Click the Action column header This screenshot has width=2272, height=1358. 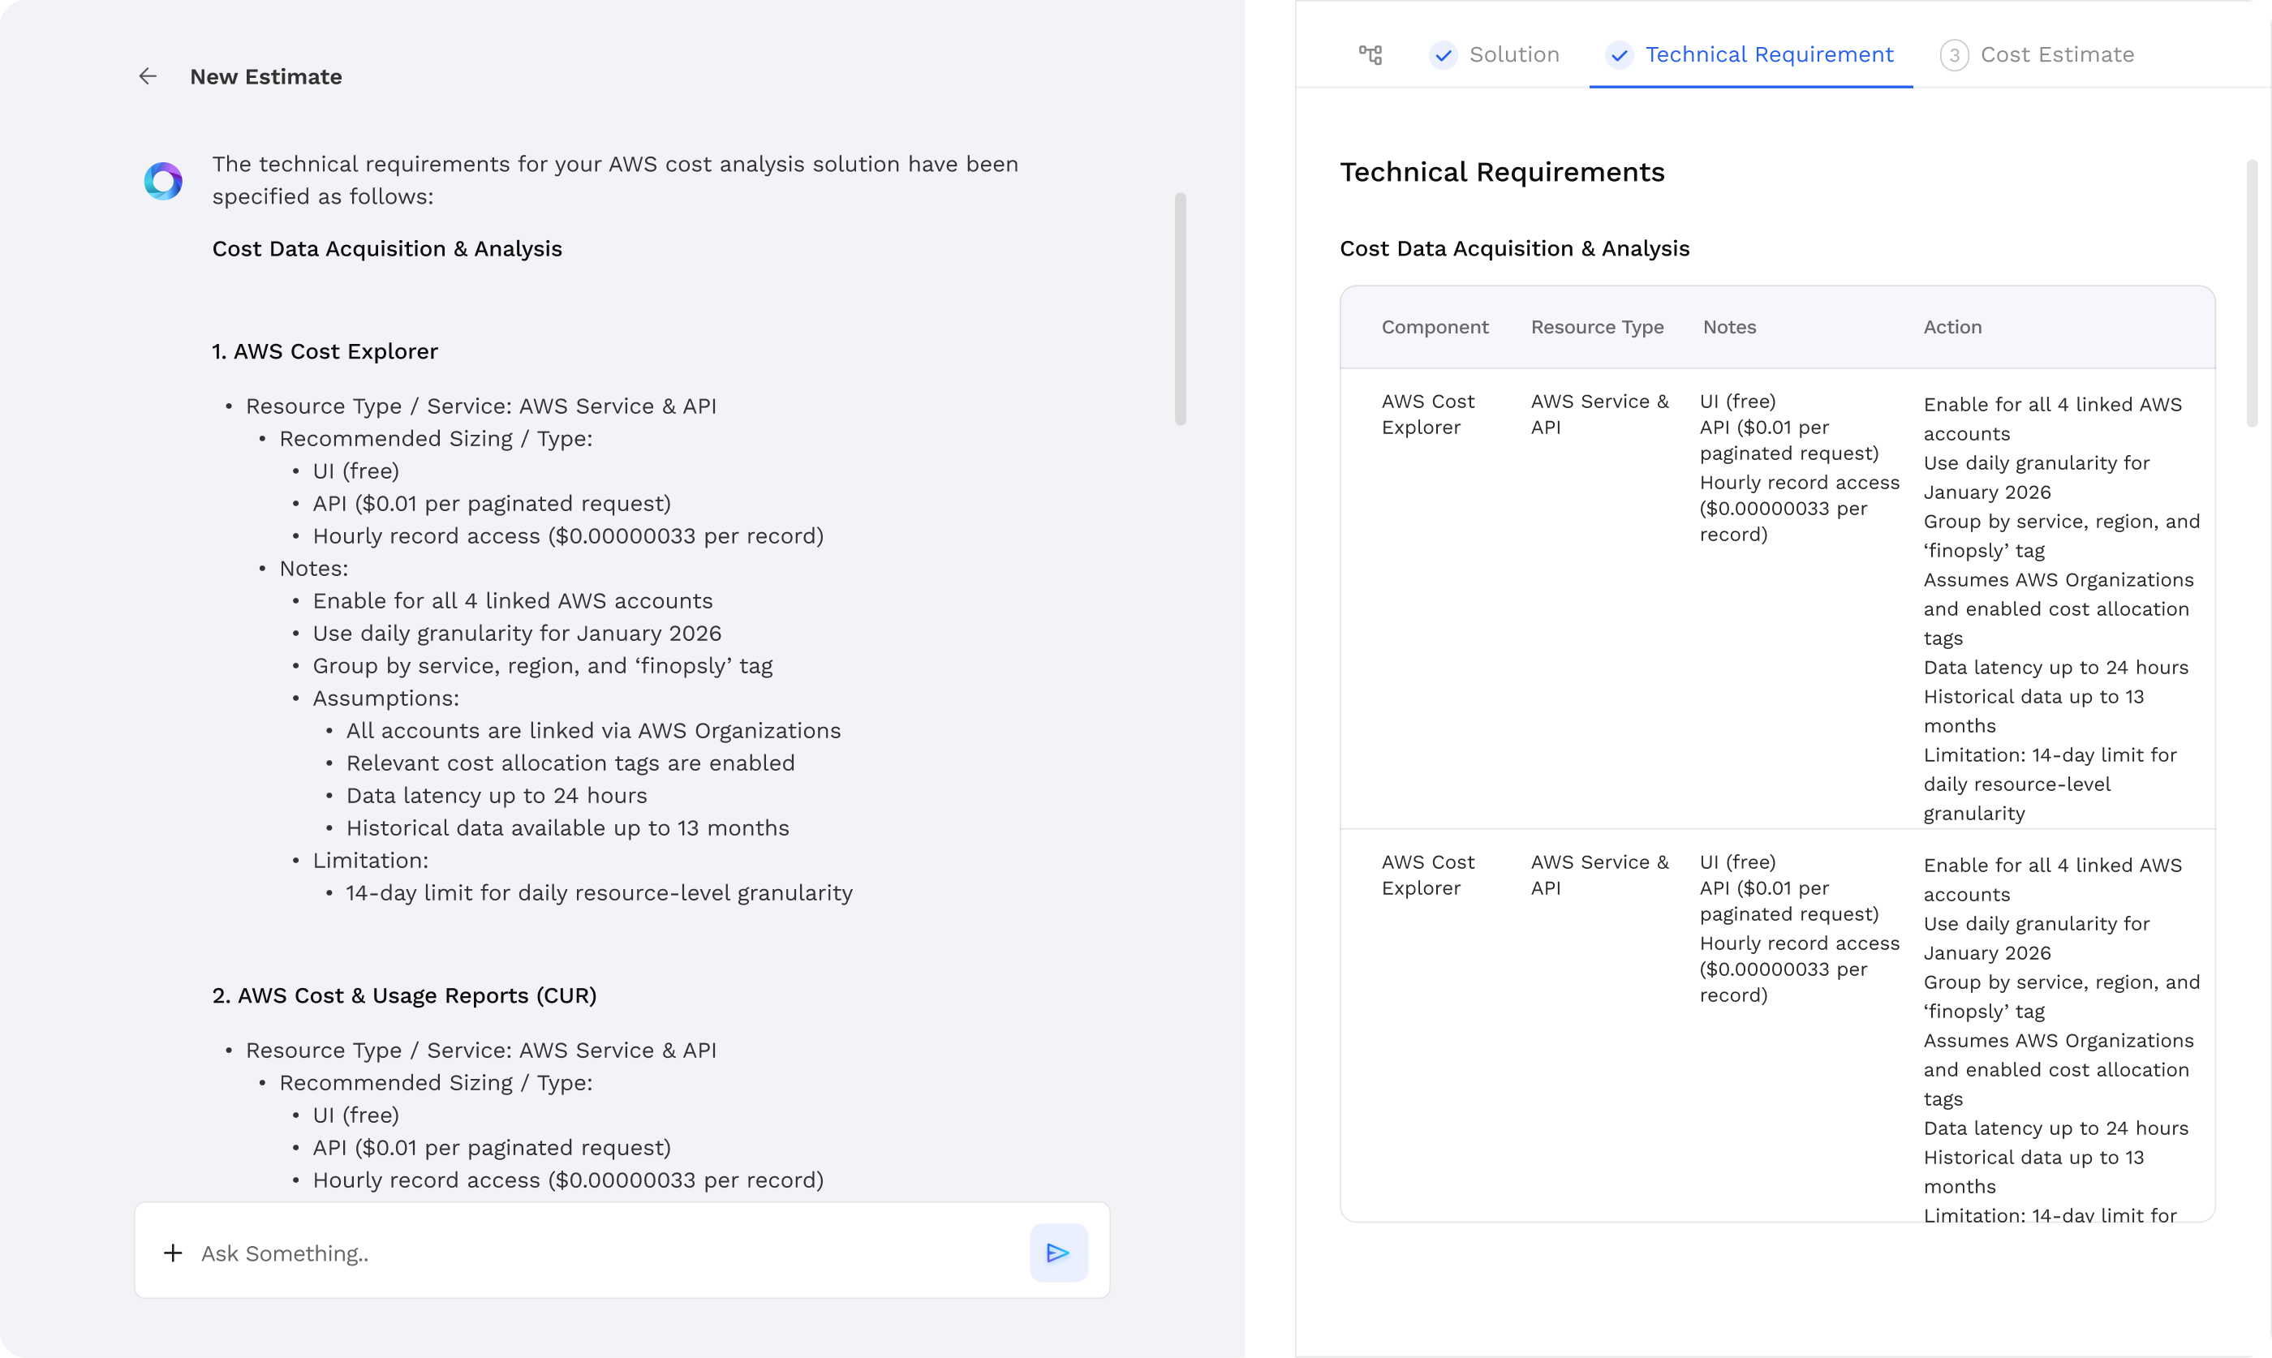[1951, 328]
